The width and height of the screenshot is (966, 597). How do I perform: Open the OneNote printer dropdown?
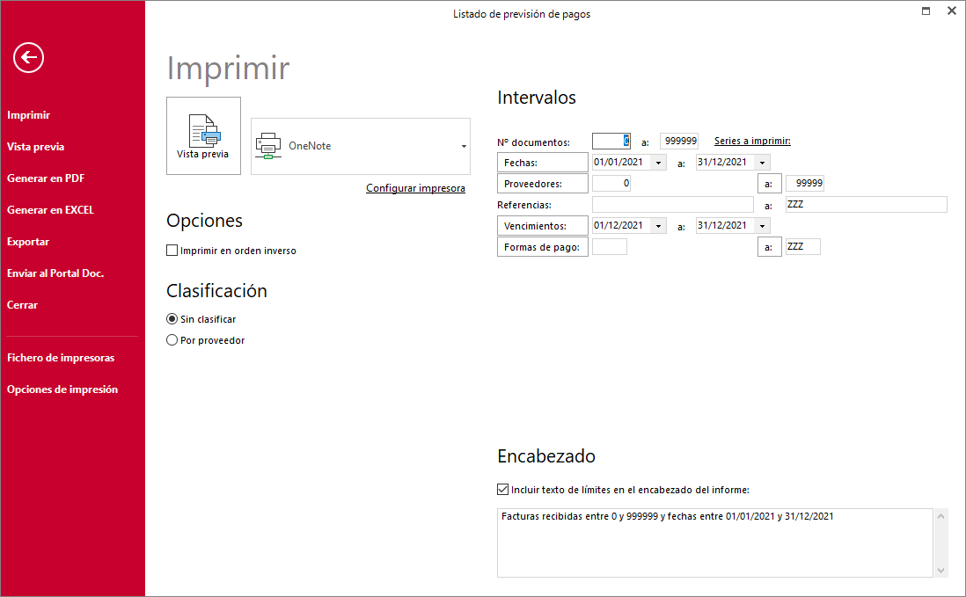[464, 147]
